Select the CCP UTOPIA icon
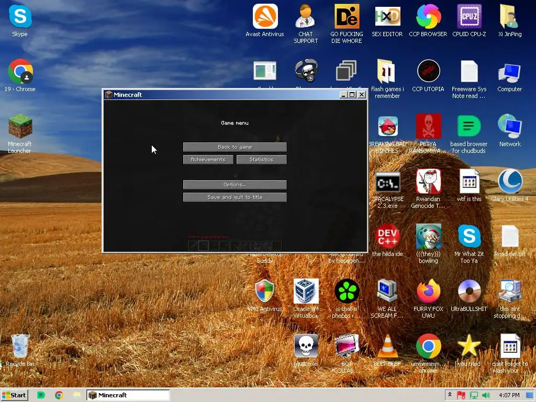 [428, 76]
